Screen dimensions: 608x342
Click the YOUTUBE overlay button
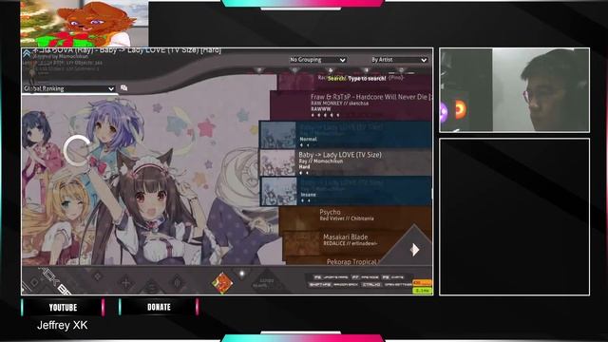pos(63,307)
